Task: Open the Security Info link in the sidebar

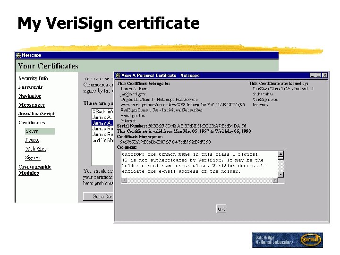Action: click(x=33, y=78)
